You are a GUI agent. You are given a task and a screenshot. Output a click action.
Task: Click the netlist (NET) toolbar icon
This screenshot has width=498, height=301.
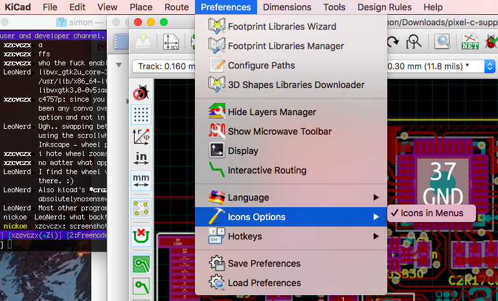[470, 42]
